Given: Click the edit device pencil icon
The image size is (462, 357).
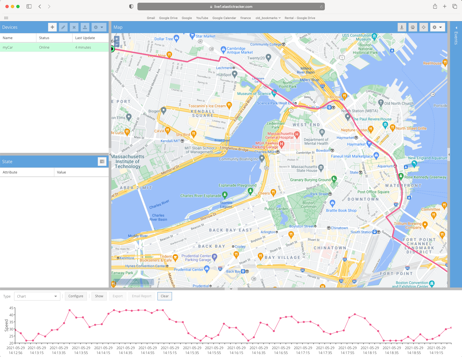Looking at the screenshot, I should pos(63,27).
